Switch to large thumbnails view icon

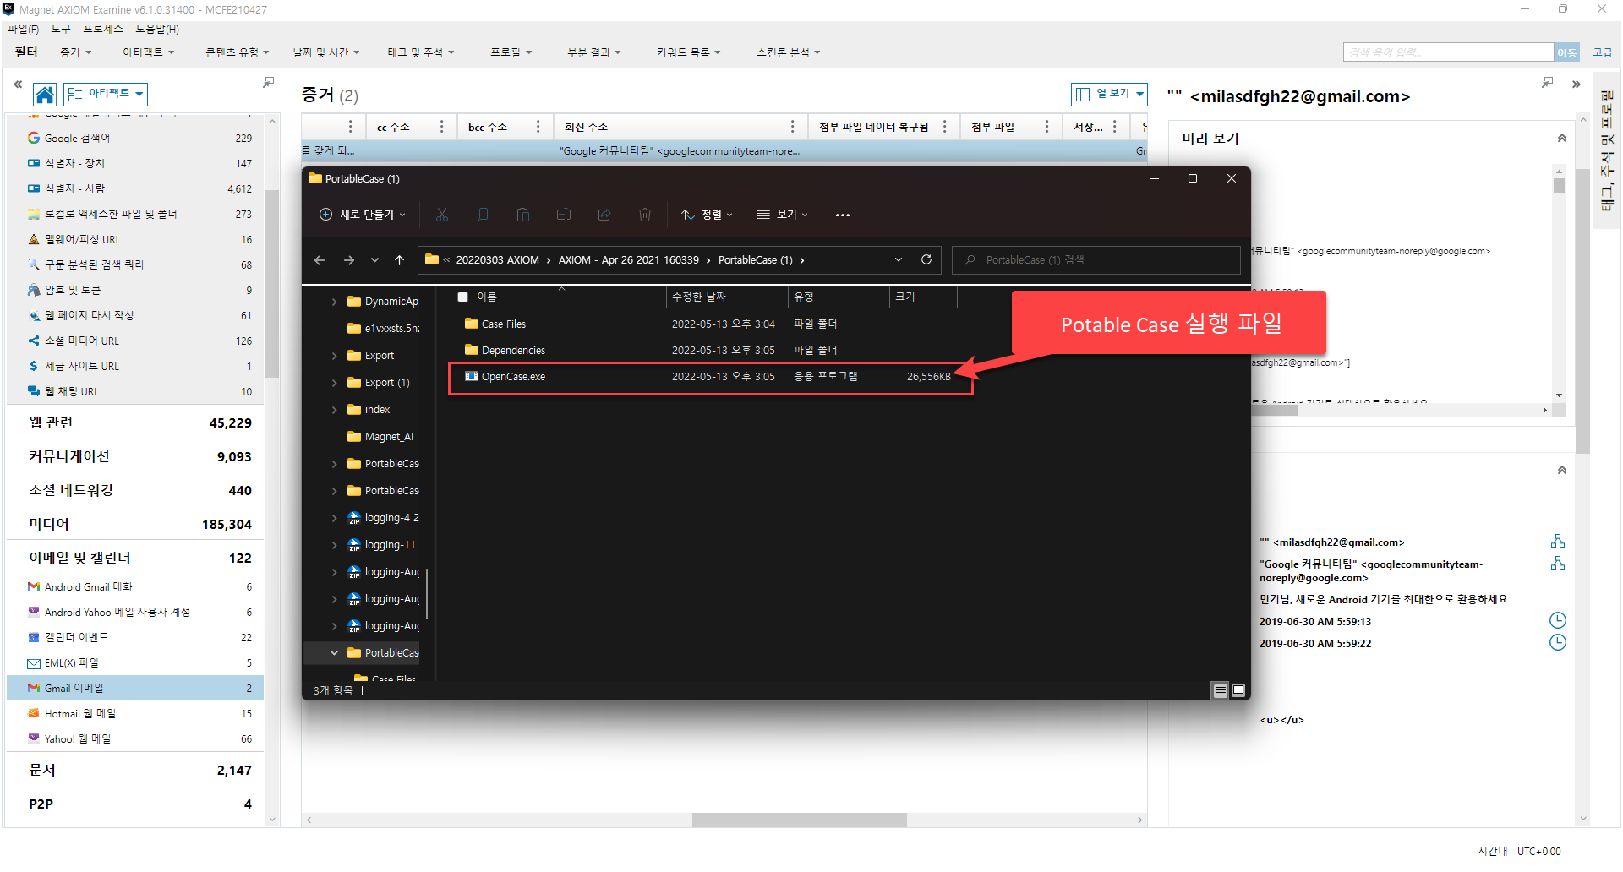pyautogui.click(x=1238, y=690)
